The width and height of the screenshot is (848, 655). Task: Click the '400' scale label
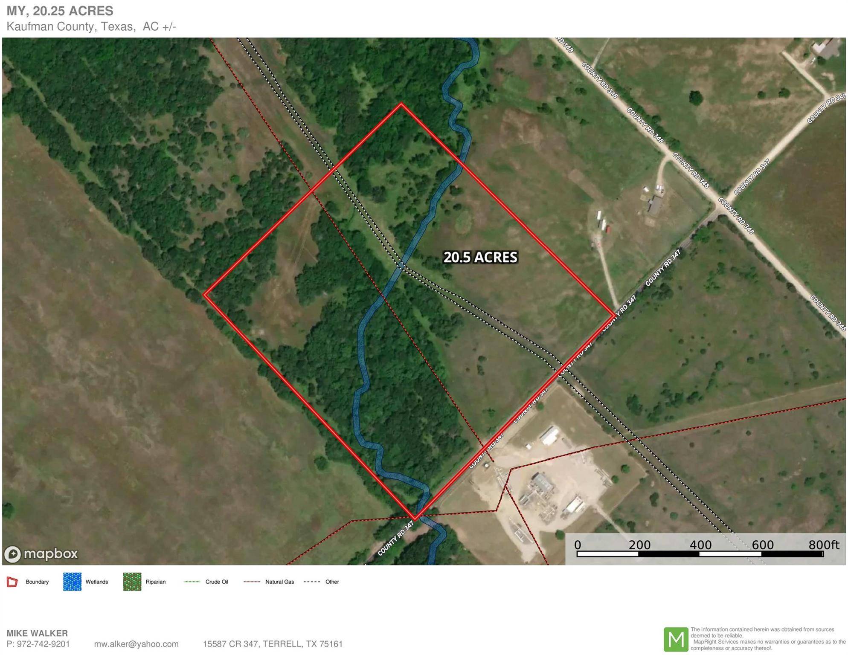[701, 545]
